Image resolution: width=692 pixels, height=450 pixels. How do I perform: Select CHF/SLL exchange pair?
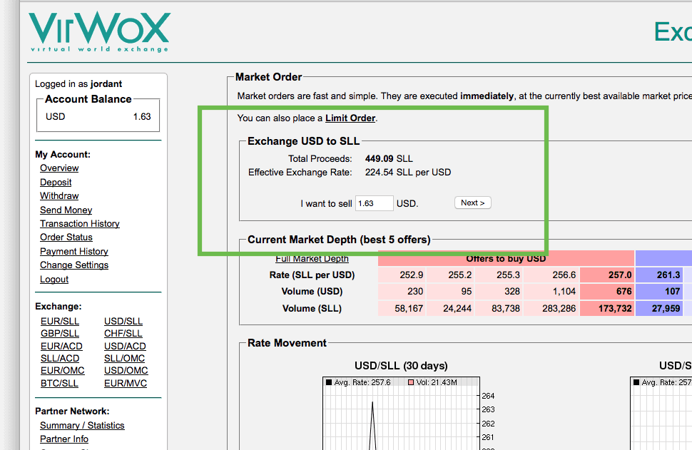pyautogui.click(x=123, y=334)
